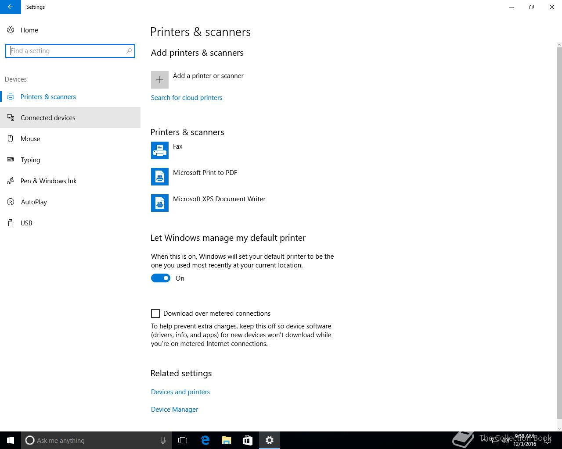The height and width of the screenshot is (449, 562).
Task: Click the Add a printer or scanner label
Action: [208, 76]
